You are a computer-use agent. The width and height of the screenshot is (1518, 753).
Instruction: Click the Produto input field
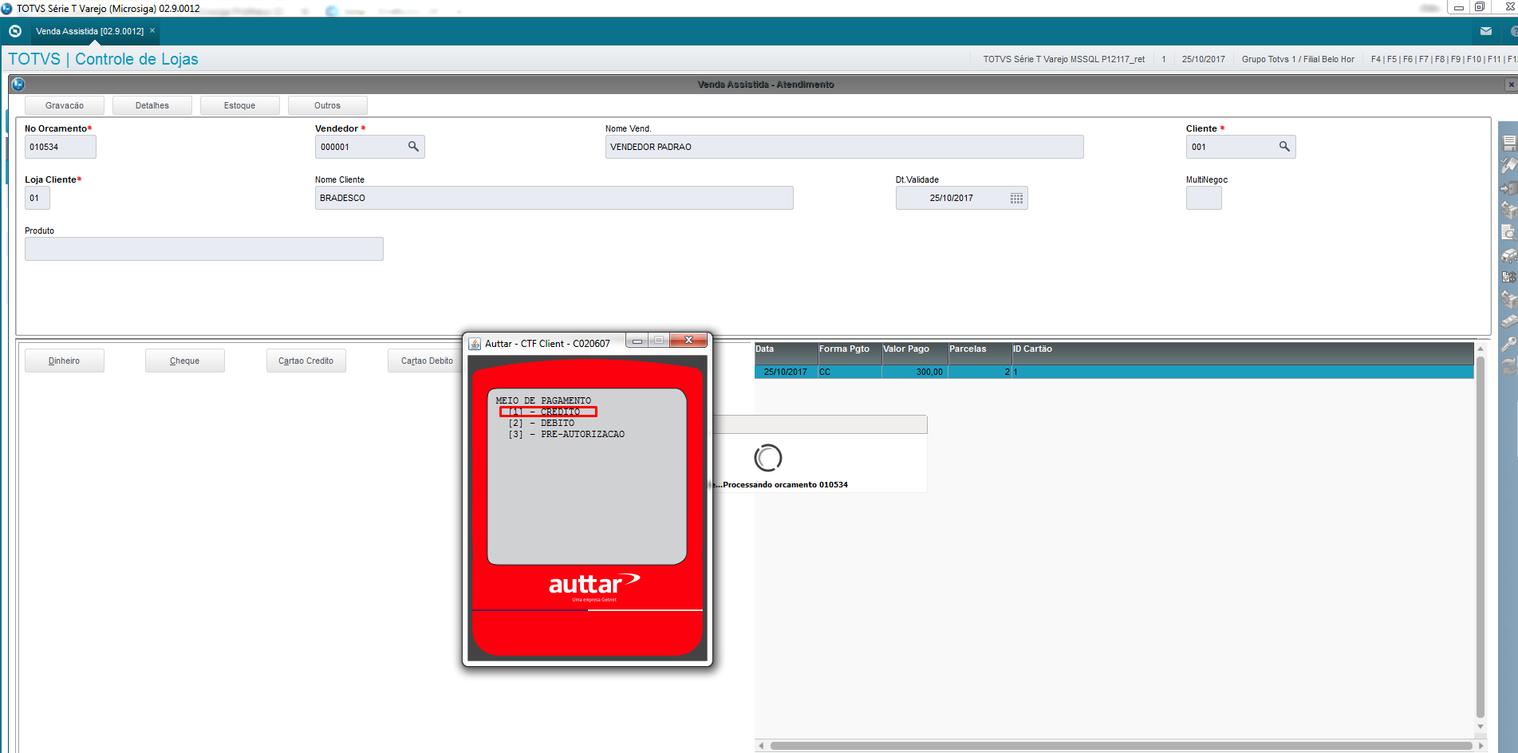[204, 249]
